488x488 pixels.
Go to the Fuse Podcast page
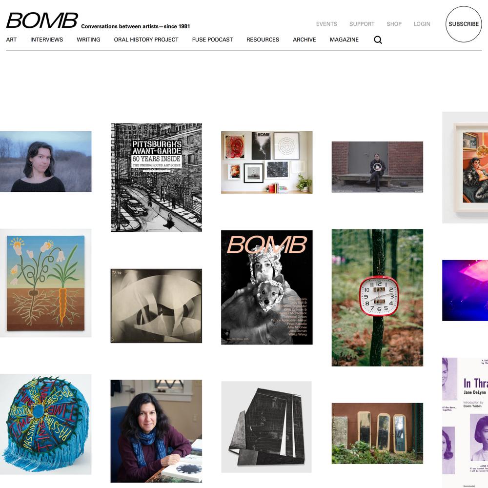click(x=212, y=40)
